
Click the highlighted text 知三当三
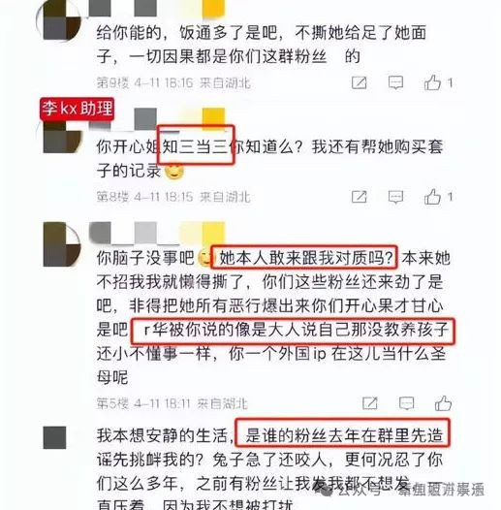pos(196,145)
